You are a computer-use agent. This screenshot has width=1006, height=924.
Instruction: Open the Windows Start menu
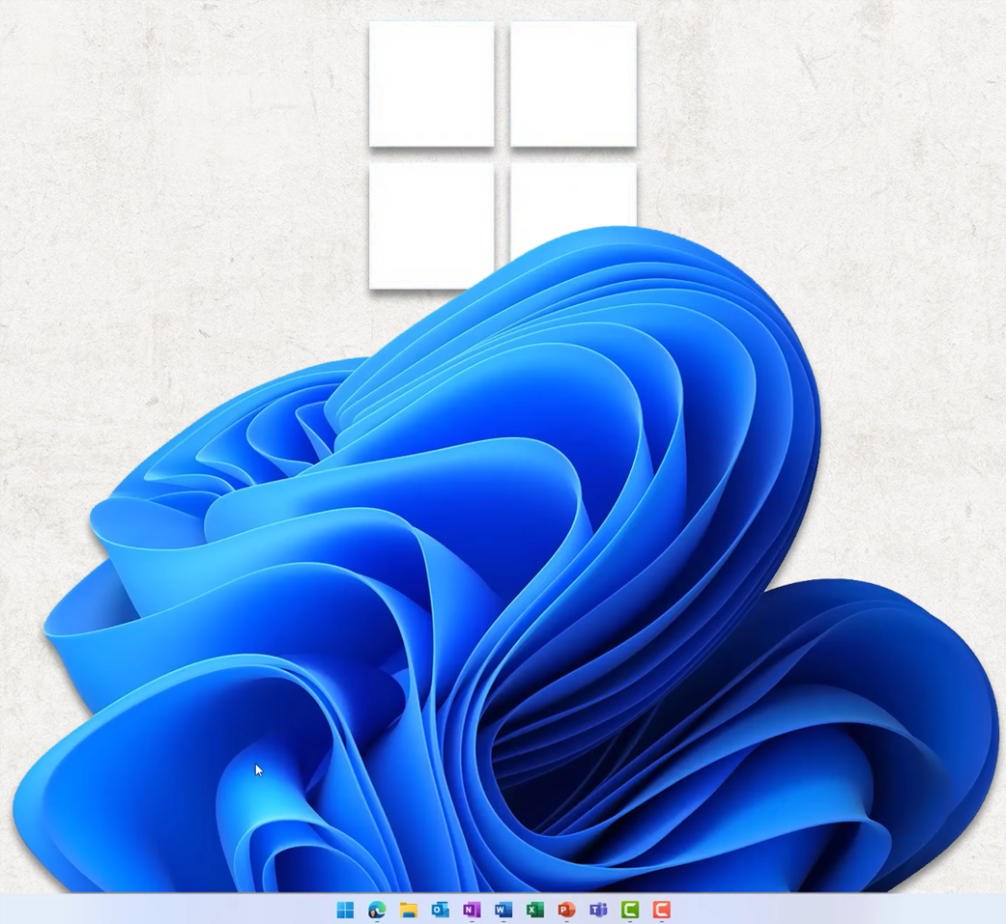[345, 910]
